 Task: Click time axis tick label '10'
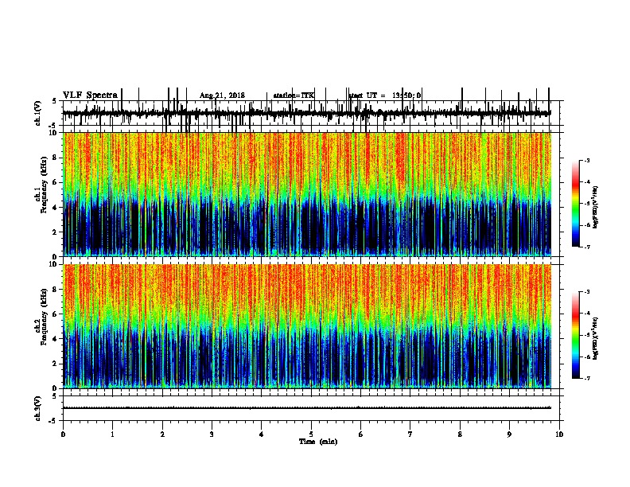(559, 434)
